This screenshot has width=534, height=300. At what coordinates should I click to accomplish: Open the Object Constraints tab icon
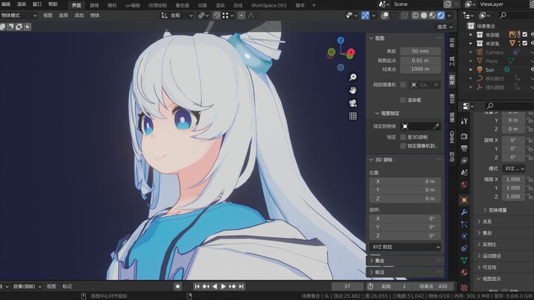[464, 248]
